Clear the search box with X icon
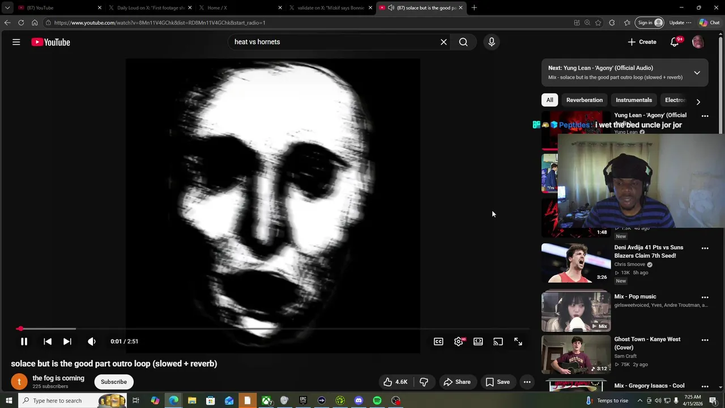This screenshot has height=408, width=725. (x=443, y=42)
